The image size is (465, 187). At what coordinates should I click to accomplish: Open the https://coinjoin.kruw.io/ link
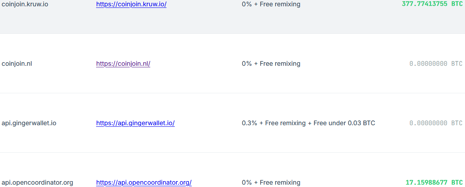coord(131,5)
